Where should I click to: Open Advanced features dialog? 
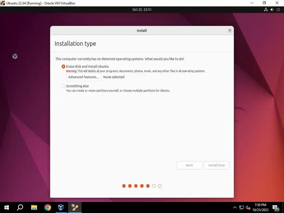click(83, 77)
